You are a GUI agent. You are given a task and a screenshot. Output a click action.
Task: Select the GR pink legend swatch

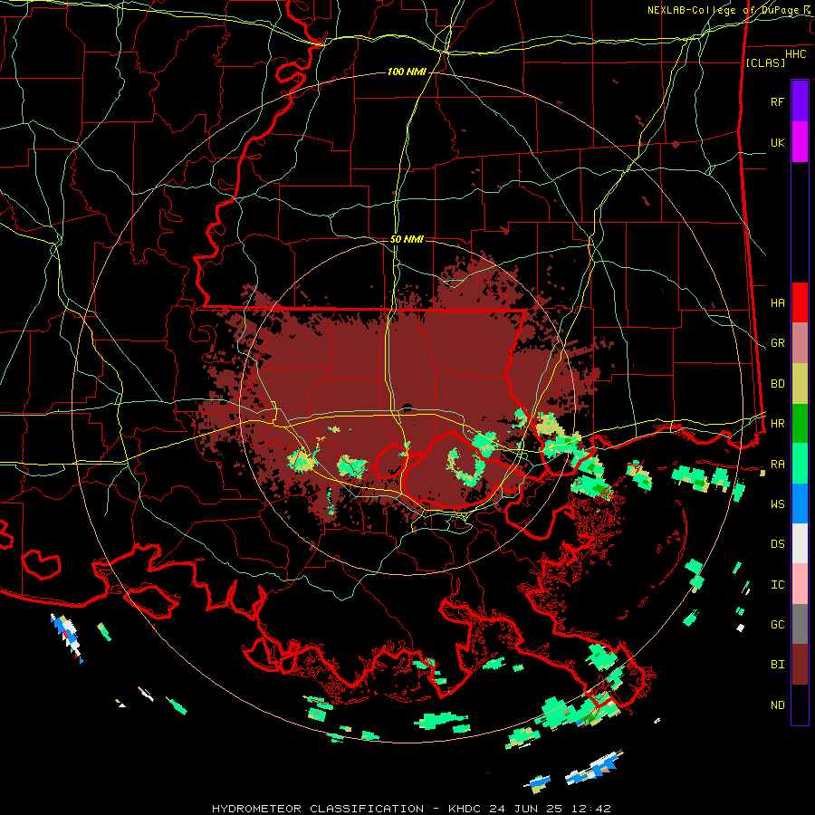pos(800,343)
